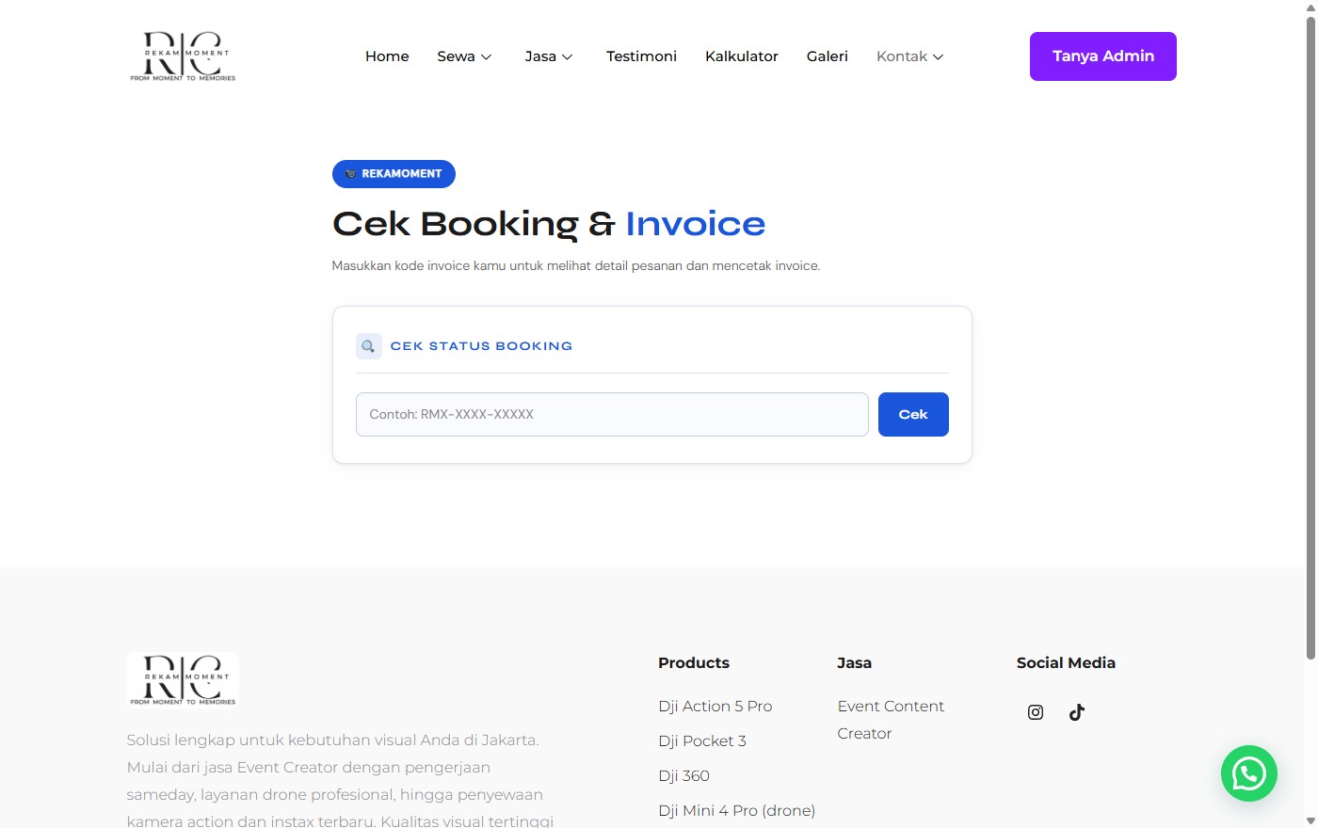
Task: Open the Instagram social icon
Action: pos(1036,712)
